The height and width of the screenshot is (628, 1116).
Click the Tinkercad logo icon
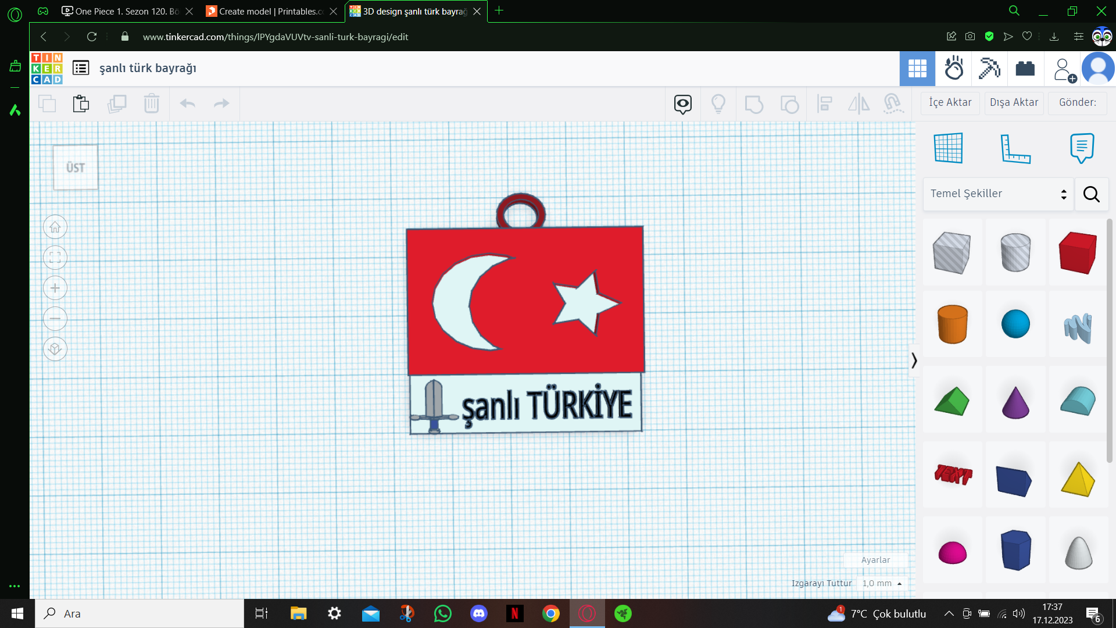[x=46, y=69]
